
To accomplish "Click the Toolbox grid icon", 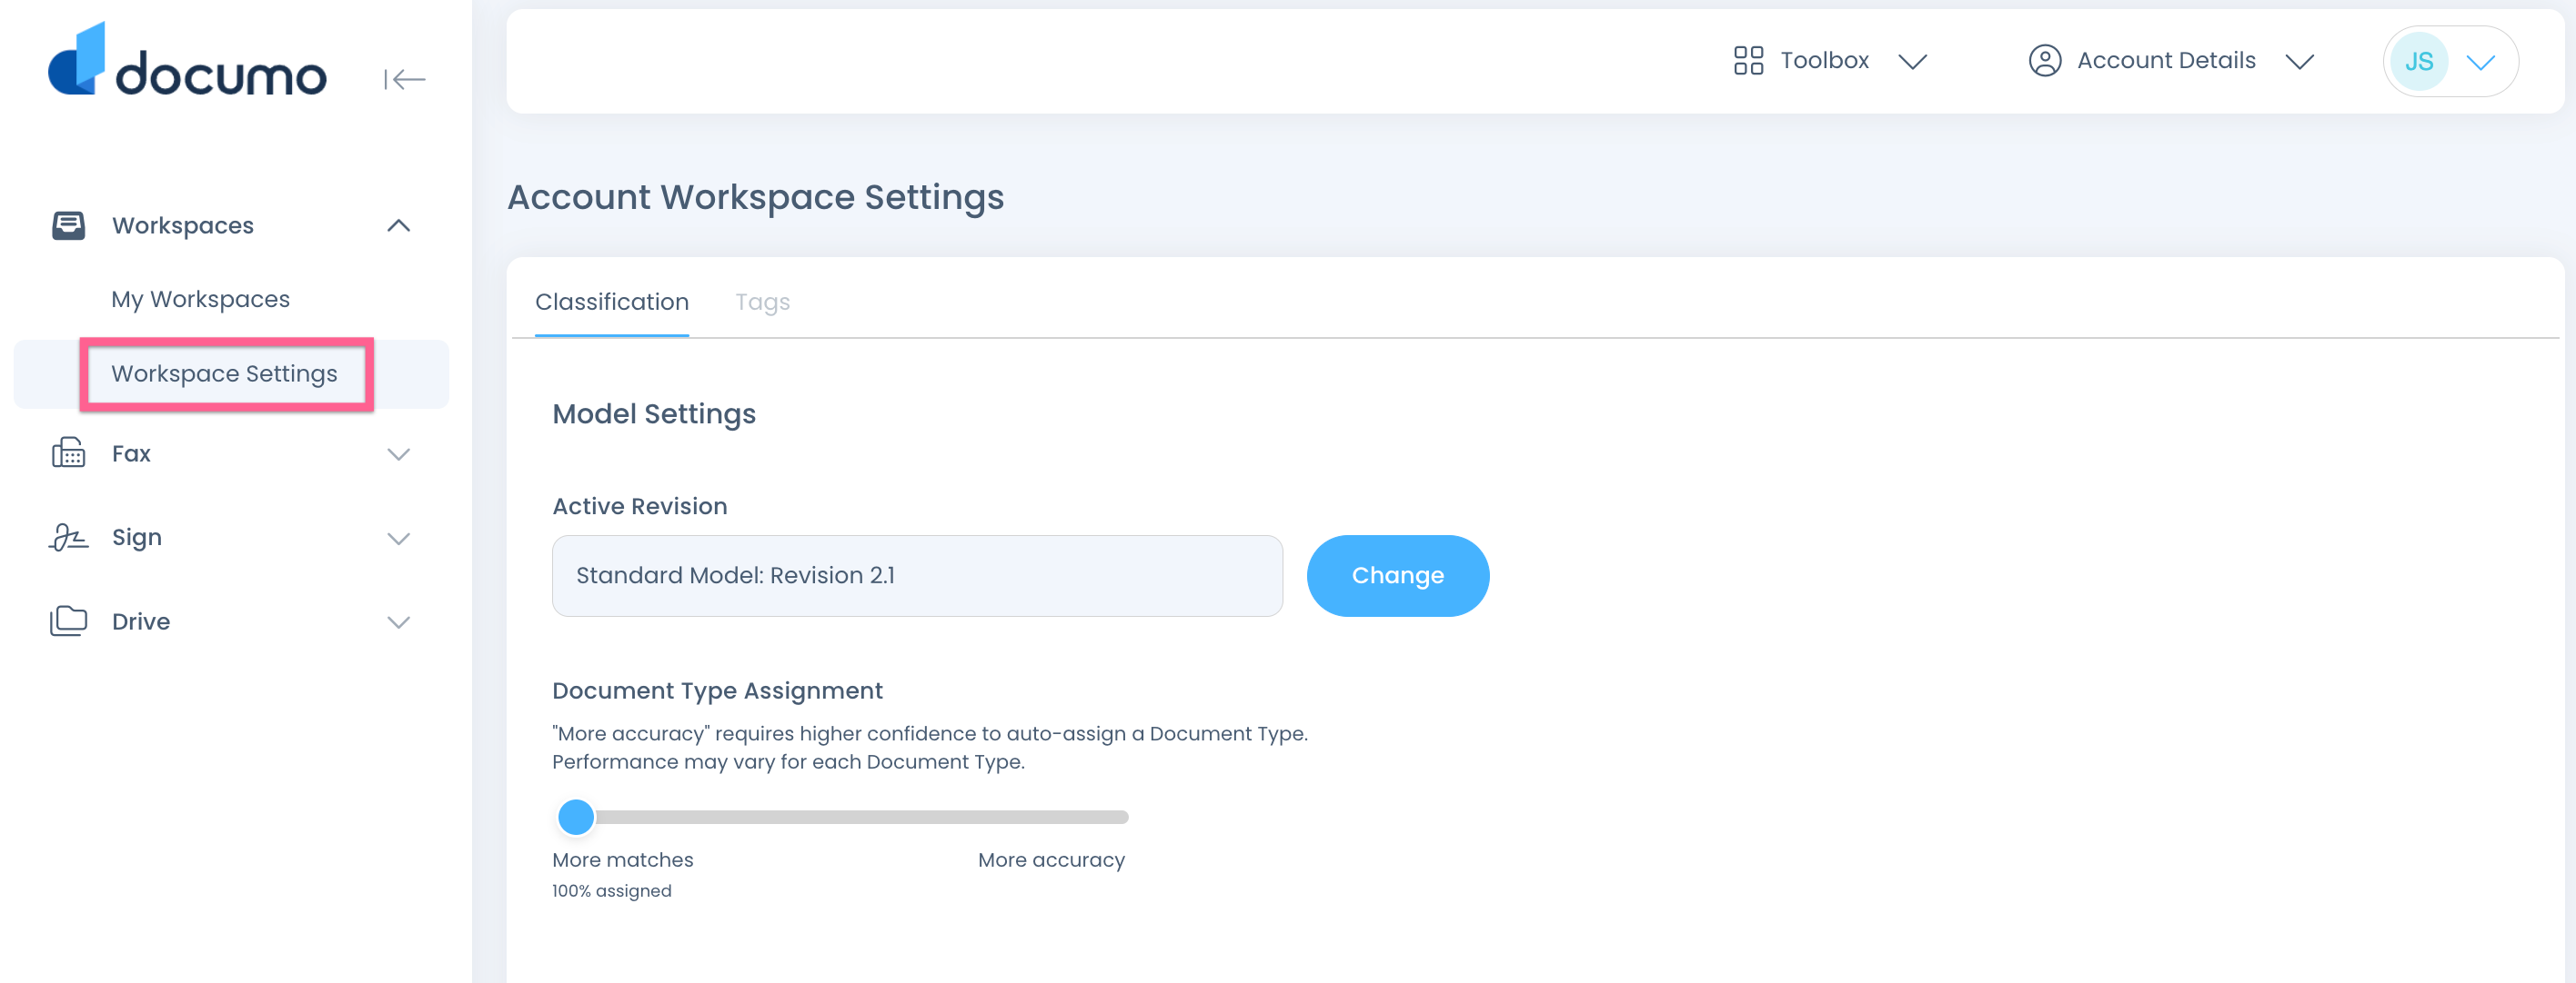I will point(1748,61).
